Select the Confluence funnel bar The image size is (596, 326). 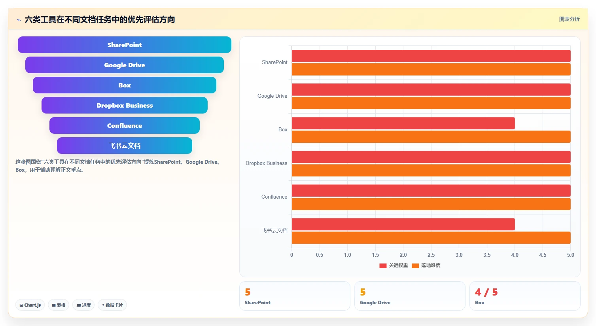[125, 125]
